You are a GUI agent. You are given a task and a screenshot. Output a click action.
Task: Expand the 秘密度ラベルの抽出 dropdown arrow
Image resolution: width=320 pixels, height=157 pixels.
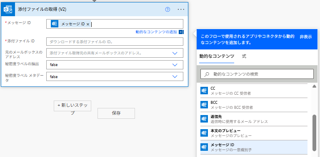175,65
